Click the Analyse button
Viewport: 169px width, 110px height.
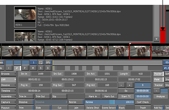[x=160, y=97]
